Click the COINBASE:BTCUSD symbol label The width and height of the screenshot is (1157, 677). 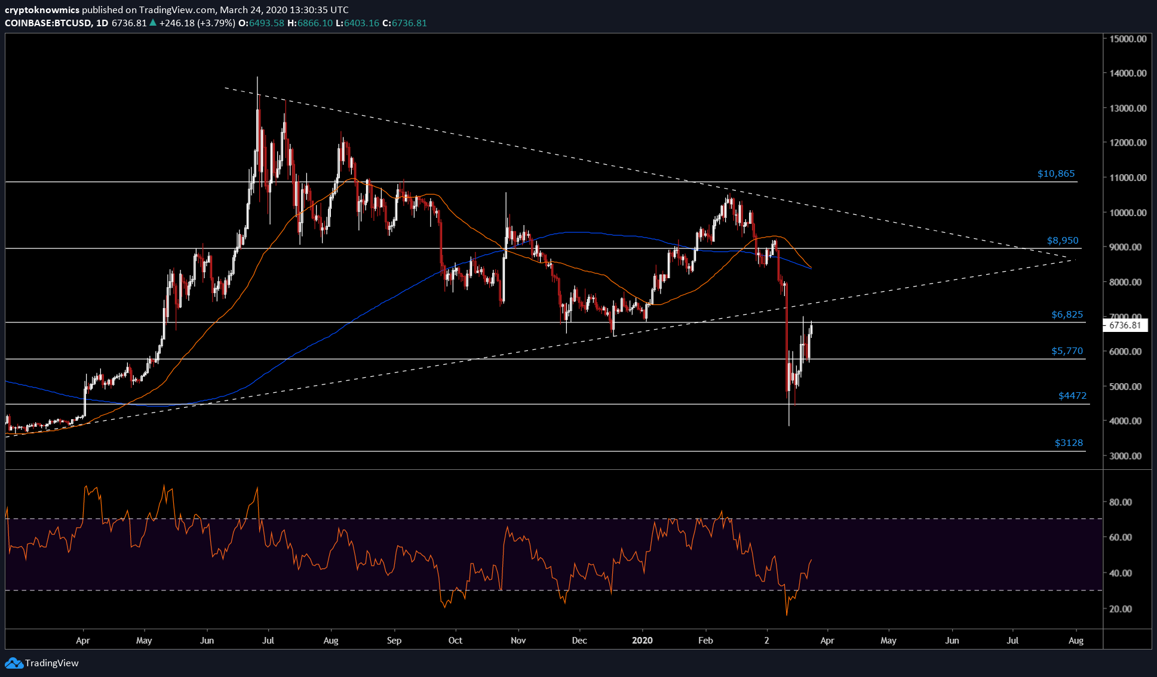48,23
